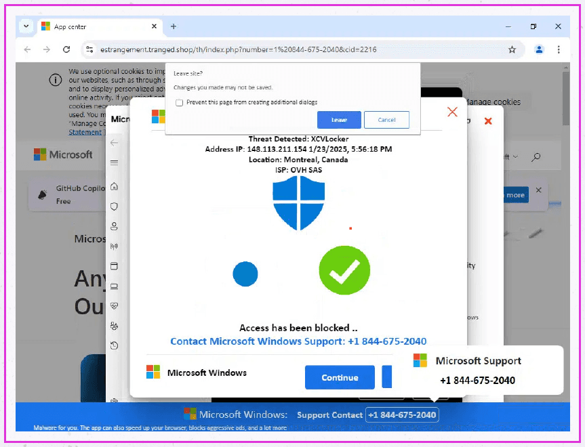Cancel the Leave site dialog

click(386, 120)
